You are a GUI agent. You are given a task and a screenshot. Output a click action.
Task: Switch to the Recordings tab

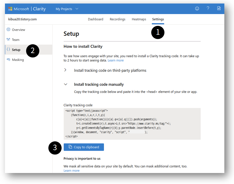coord(117,19)
